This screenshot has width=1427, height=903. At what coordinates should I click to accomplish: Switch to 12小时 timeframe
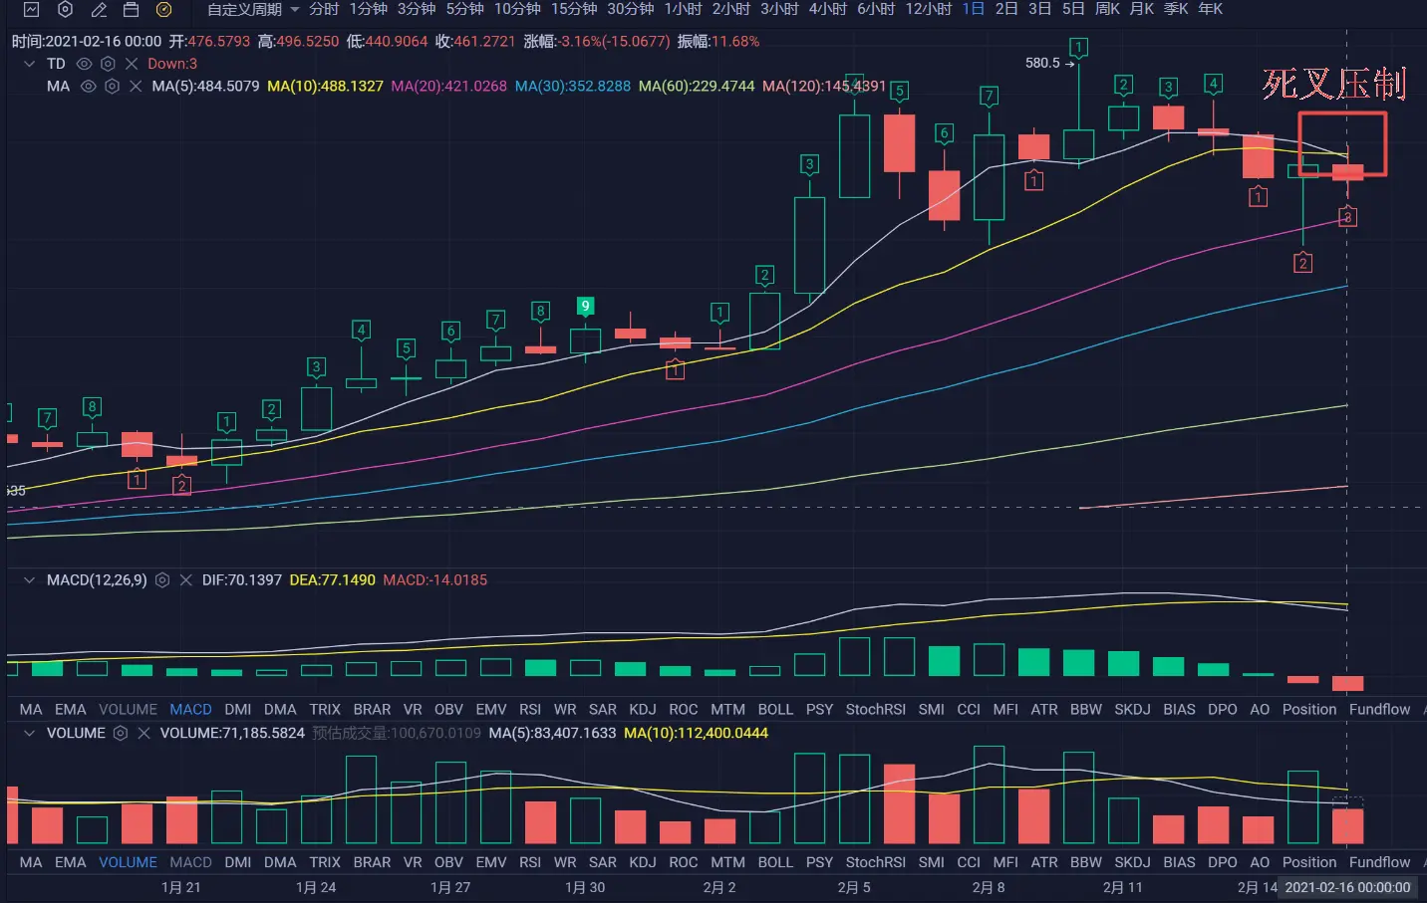pos(928,9)
